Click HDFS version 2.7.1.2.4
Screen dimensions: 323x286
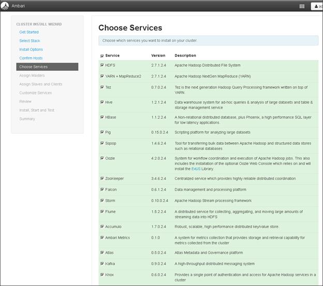(x=158, y=65)
